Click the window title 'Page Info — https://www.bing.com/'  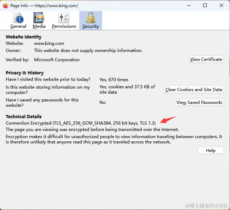coord(44,6)
